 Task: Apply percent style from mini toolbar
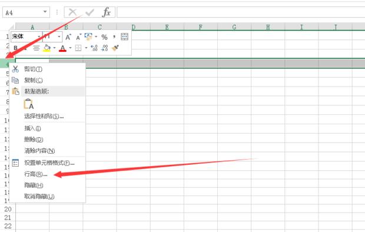point(104,37)
